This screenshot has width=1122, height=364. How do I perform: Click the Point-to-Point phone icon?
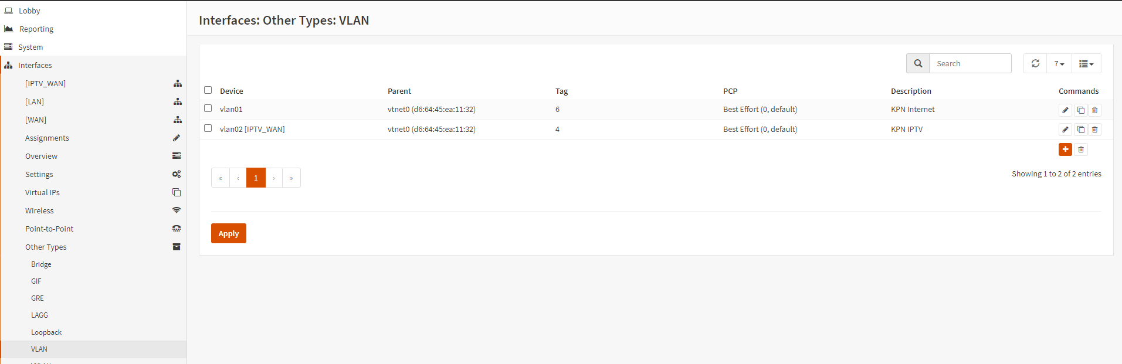[x=177, y=229]
